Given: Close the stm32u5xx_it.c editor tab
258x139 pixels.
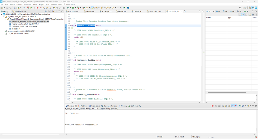Looking at the screenshot, I should point(181,11).
